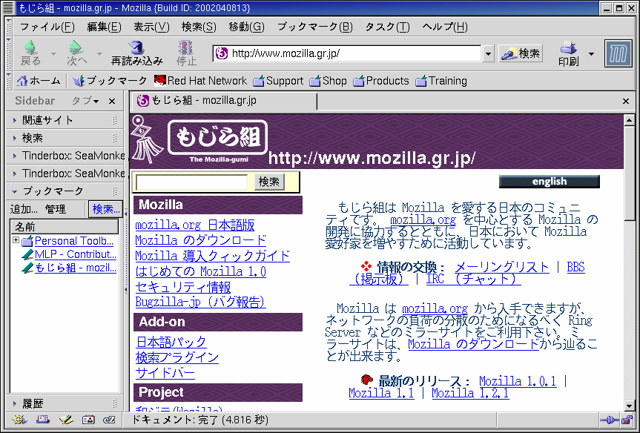The image size is (640, 433).
Task: Follow the Bugzilla-jp (バグ報告) link
Action: pyautogui.click(x=200, y=302)
